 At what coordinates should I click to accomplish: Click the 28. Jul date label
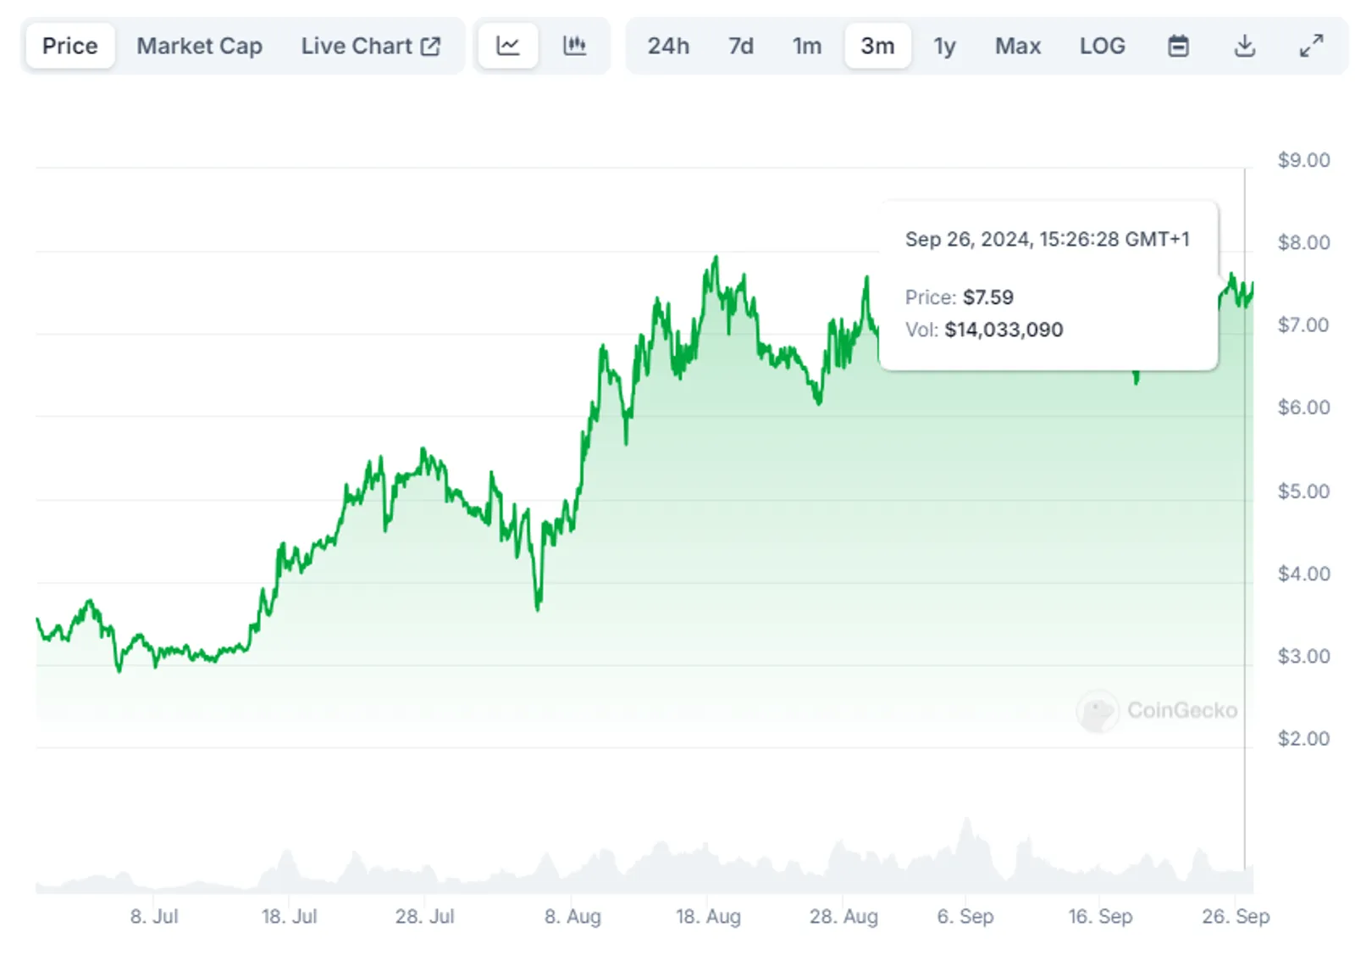[x=424, y=917]
